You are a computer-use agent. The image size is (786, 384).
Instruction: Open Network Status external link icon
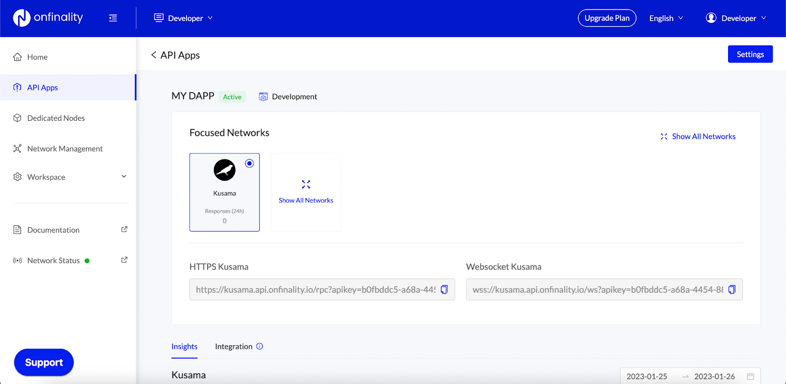tap(124, 260)
